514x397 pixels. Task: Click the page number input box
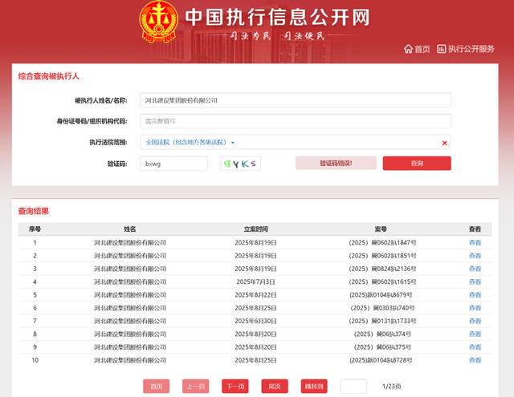tap(353, 387)
